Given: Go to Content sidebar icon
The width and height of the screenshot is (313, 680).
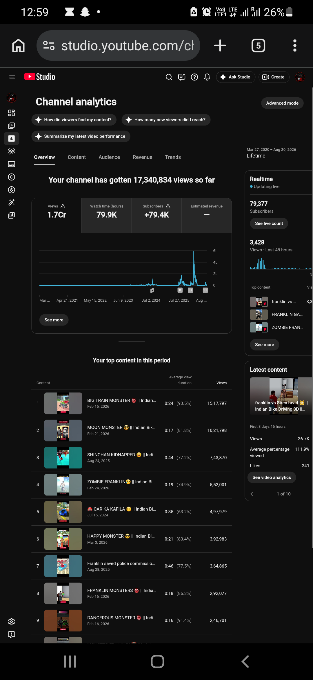Looking at the screenshot, I should click(12, 126).
